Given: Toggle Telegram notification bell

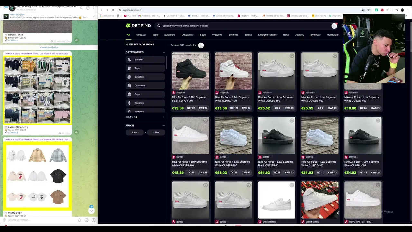Looking at the screenshot, I should [80, 220].
